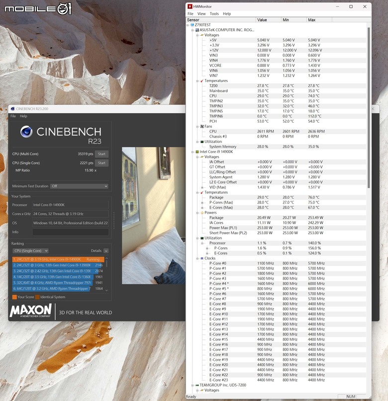The height and width of the screenshot is (401, 388).
Task: Expand the TEAMGROUP Inc. UD5-7200 node
Action: point(193,385)
